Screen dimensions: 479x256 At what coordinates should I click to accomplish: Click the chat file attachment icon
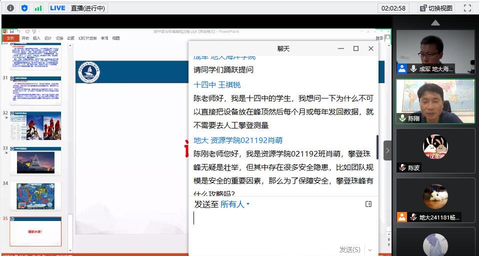tap(368, 204)
